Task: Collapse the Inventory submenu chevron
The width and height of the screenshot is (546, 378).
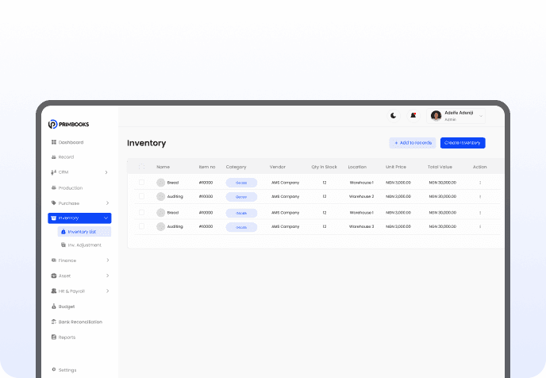Action: (x=106, y=218)
